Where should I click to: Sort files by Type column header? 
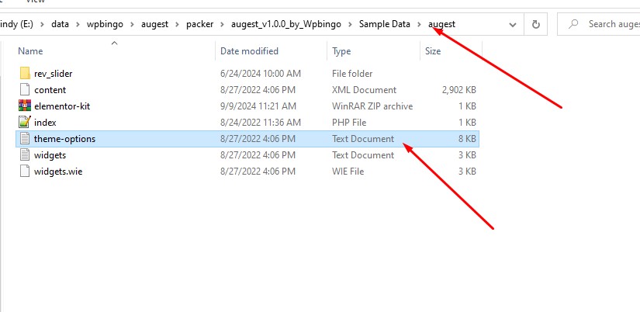[341, 51]
